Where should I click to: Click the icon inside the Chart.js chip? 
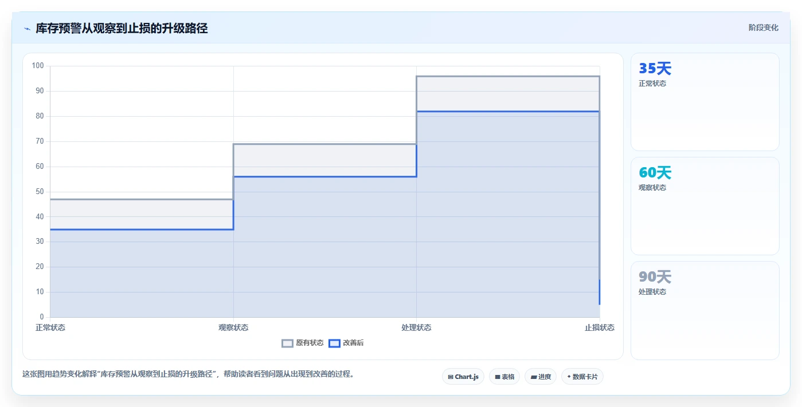point(451,377)
